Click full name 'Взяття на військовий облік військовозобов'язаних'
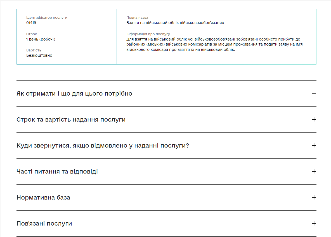Screen dimensions: 331x237 (x=175, y=23)
